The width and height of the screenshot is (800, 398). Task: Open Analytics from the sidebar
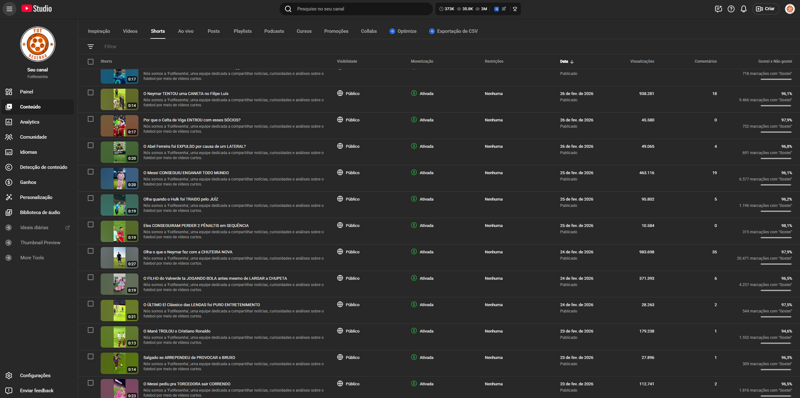29,122
